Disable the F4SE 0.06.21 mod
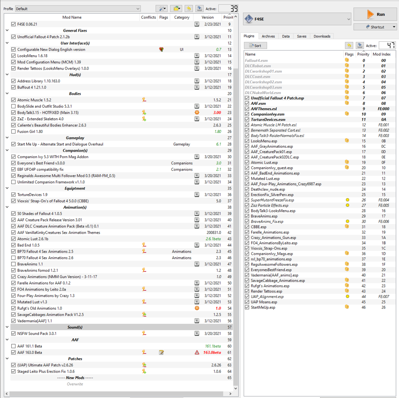Image resolution: width=399 pixels, height=398 pixels. (14, 24)
